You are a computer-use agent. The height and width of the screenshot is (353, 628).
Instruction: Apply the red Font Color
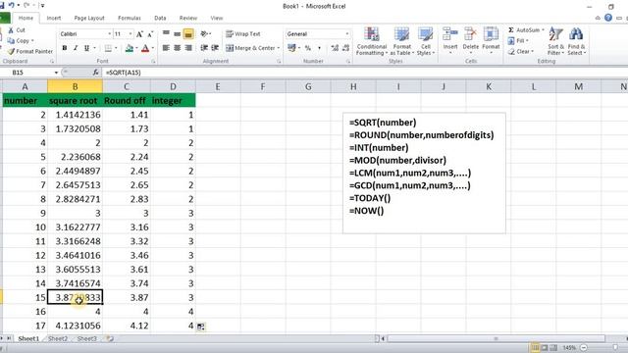click(x=145, y=48)
